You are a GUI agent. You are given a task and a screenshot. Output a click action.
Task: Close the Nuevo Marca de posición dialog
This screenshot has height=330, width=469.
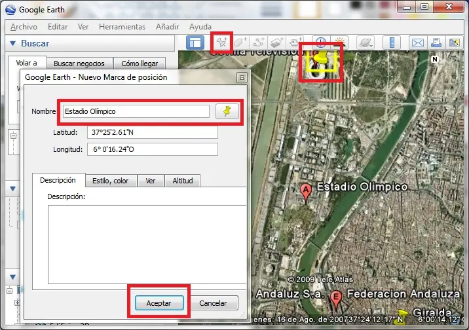click(242, 78)
